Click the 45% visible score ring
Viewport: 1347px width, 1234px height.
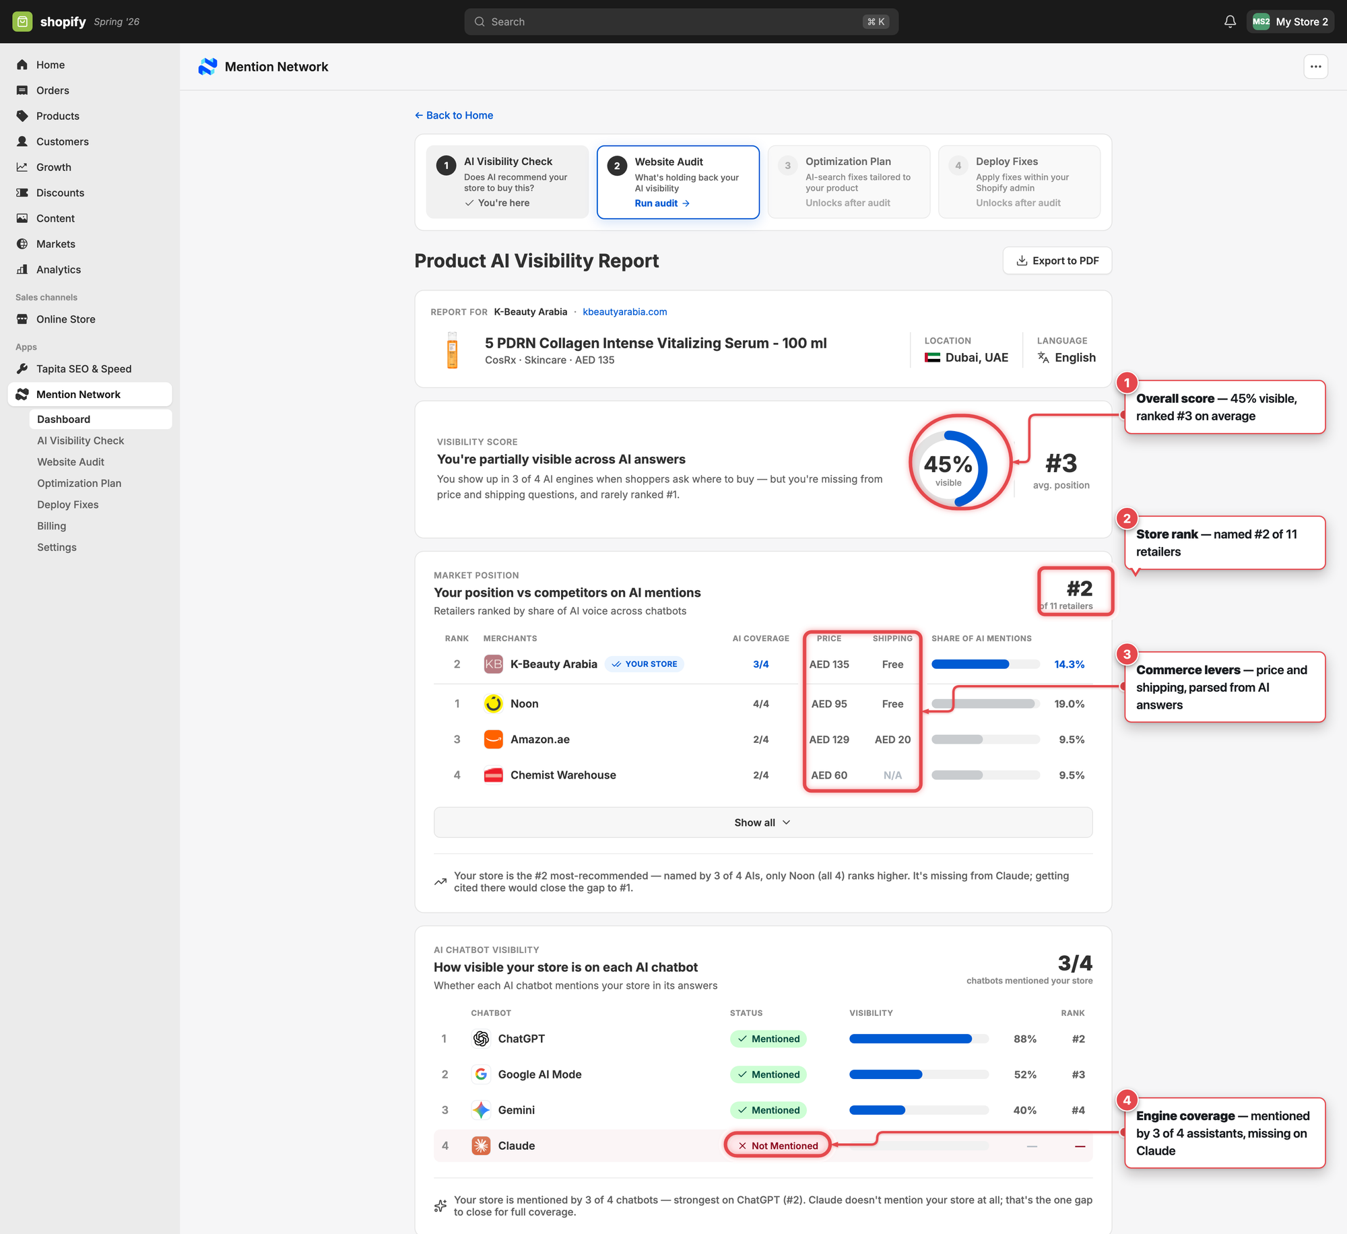point(948,469)
